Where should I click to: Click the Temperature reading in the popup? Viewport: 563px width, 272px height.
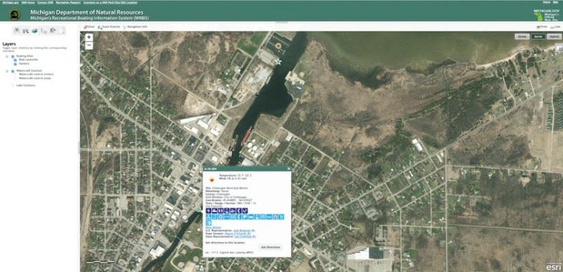click(235, 175)
